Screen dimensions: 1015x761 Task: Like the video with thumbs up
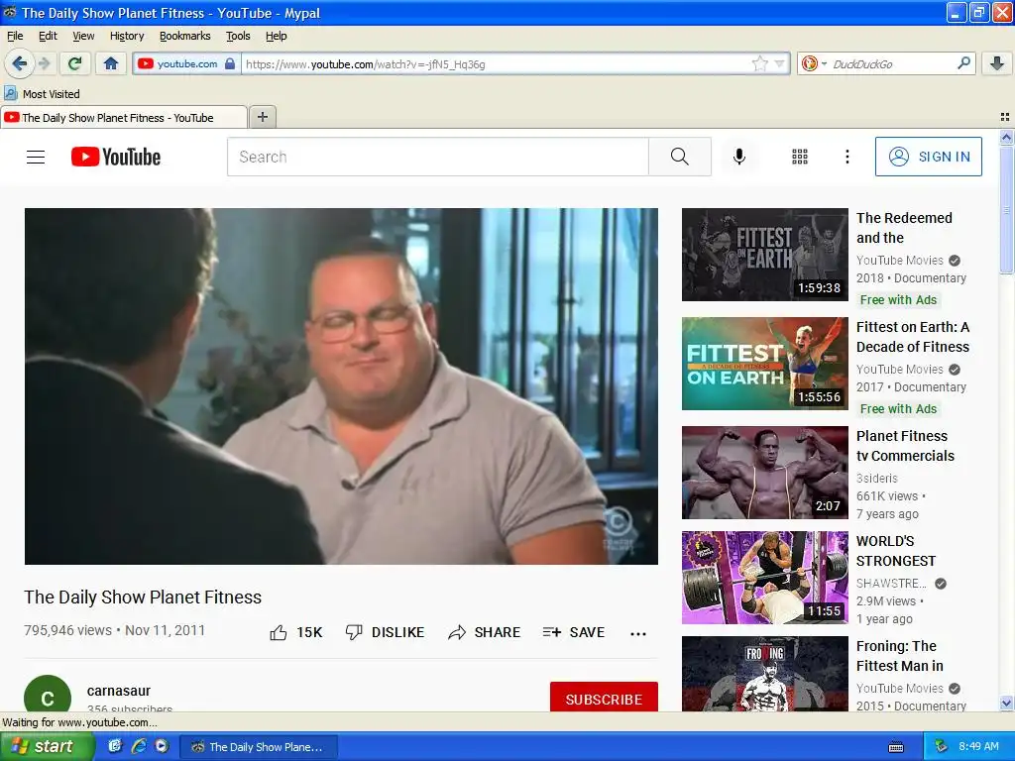pyautogui.click(x=295, y=632)
